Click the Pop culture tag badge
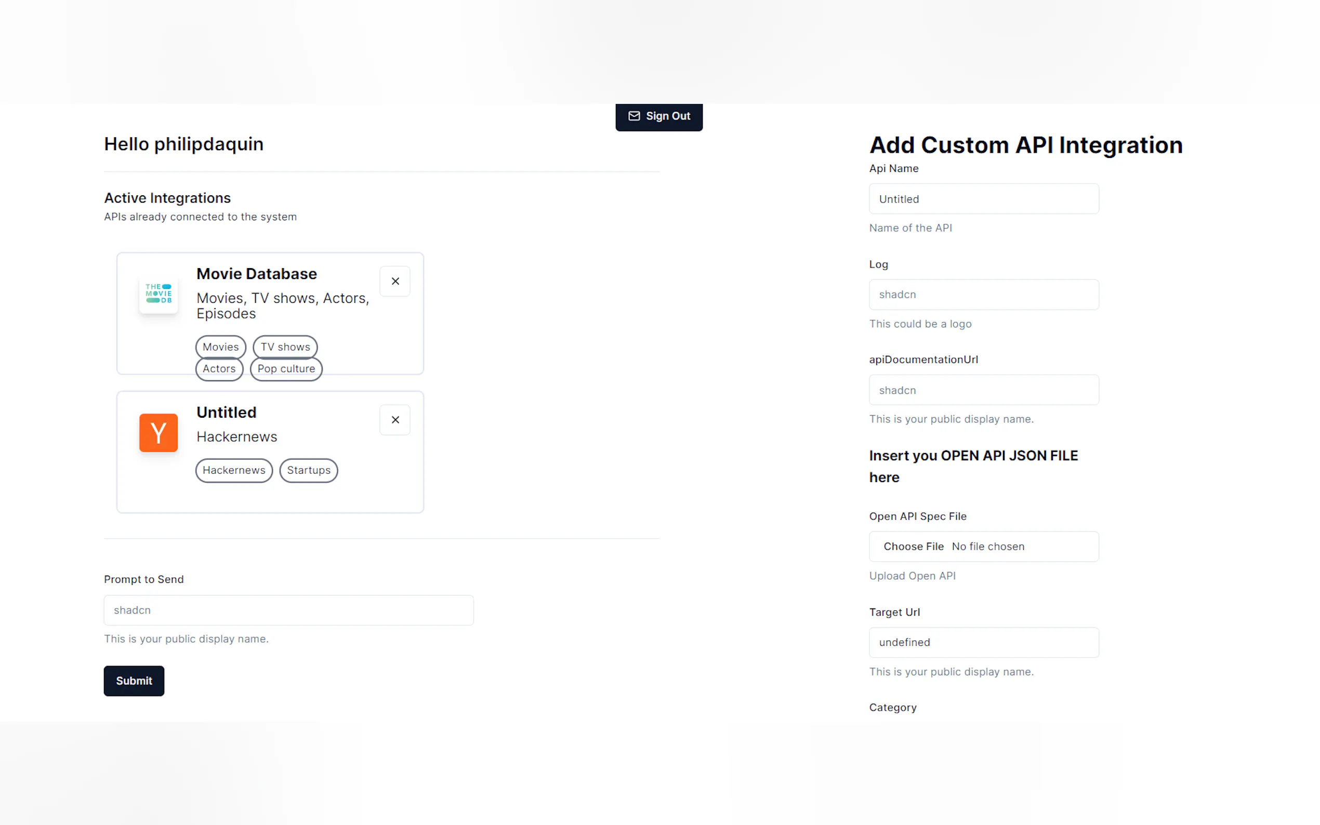Viewport: 1320px width, 825px height. 286,369
